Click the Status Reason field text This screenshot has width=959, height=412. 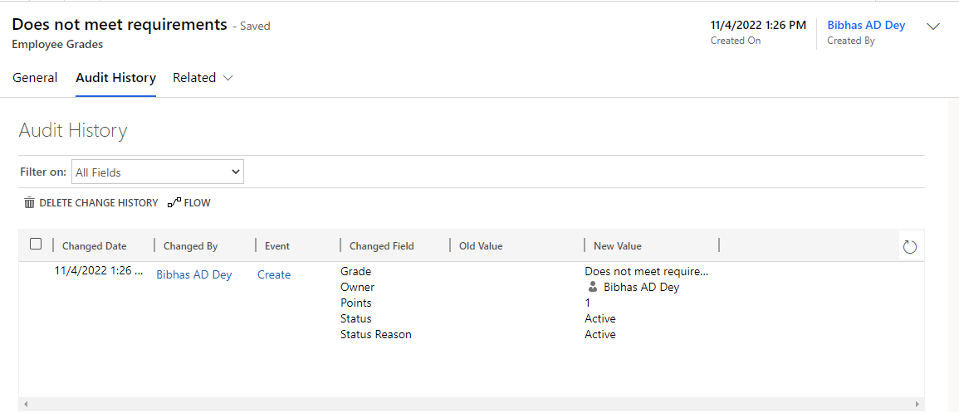coord(376,334)
